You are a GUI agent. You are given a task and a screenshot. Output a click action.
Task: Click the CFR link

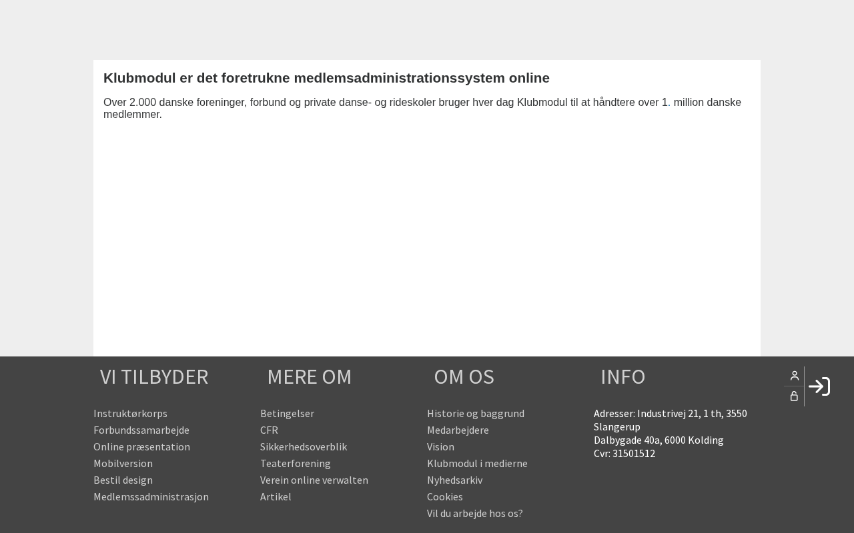(x=269, y=430)
